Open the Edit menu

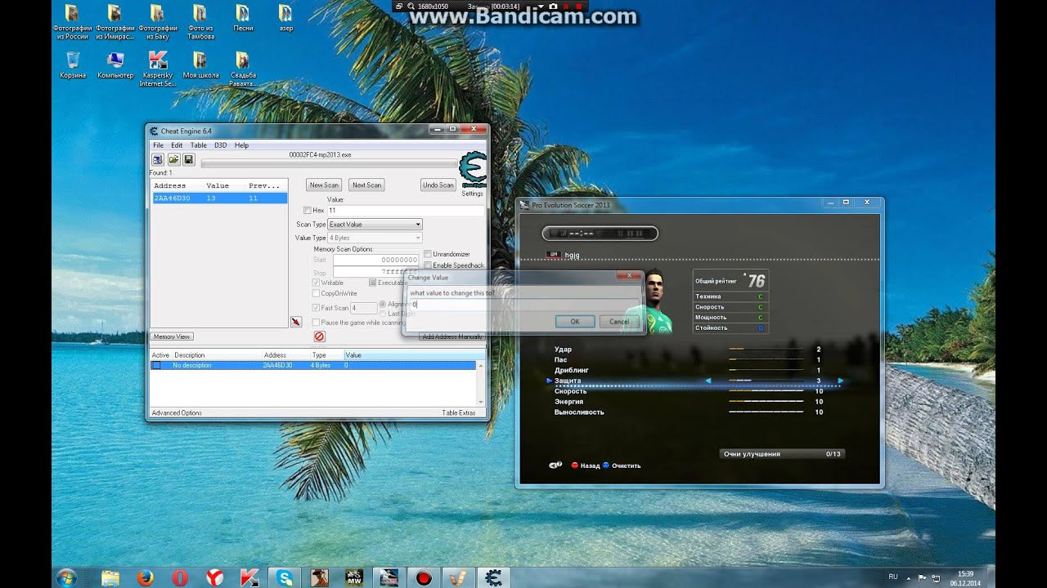tap(177, 145)
